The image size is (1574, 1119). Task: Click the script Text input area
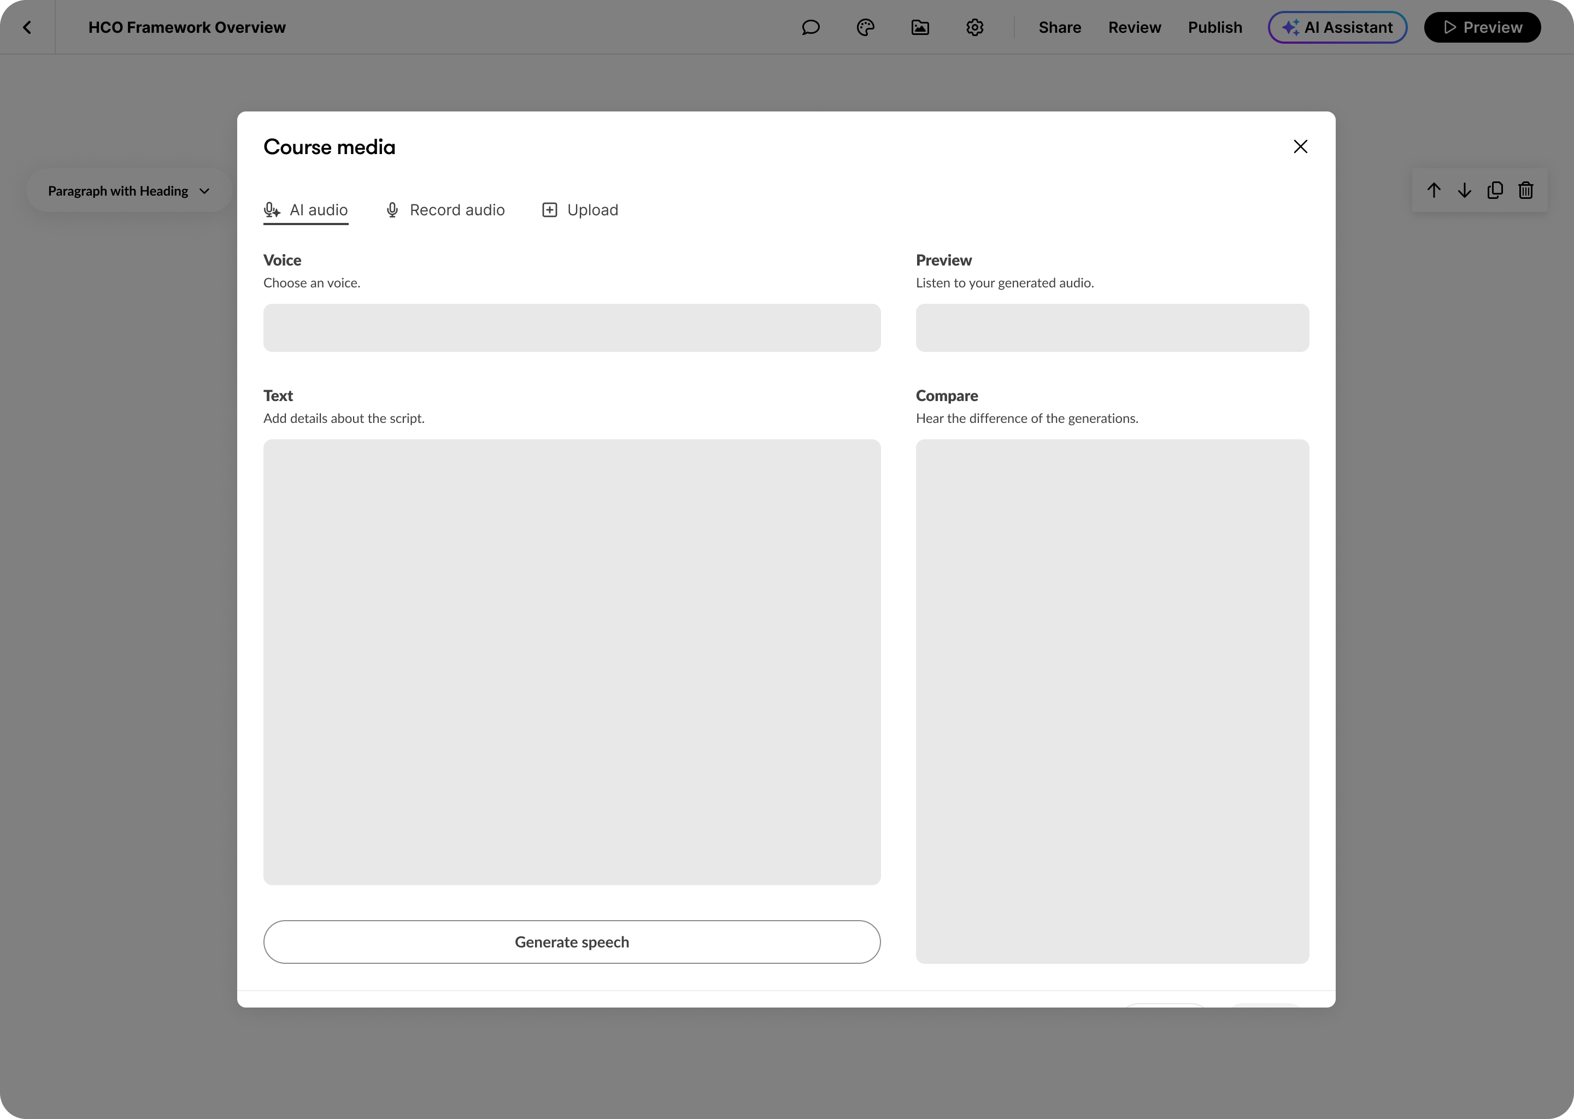pos(571,662)
